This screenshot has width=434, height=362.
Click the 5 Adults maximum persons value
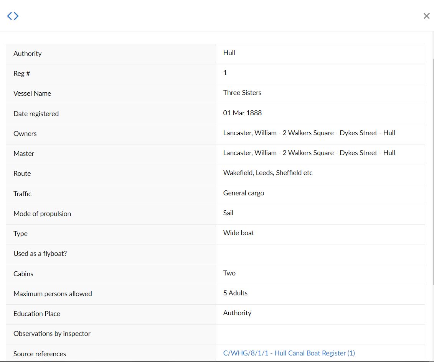pos(235,293)
